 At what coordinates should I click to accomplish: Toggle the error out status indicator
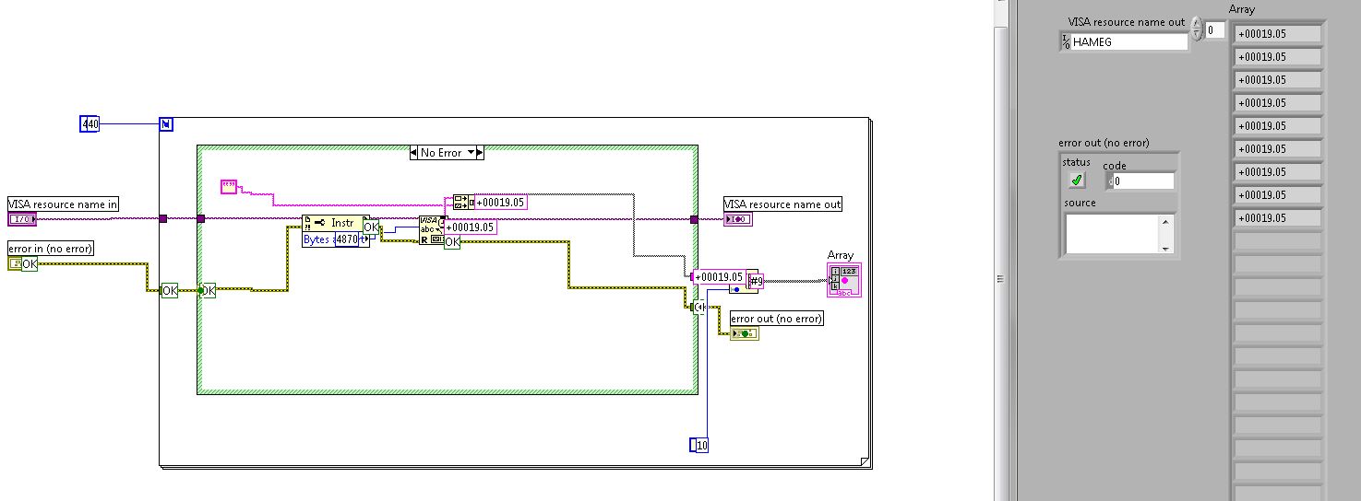click(1077, 181)
